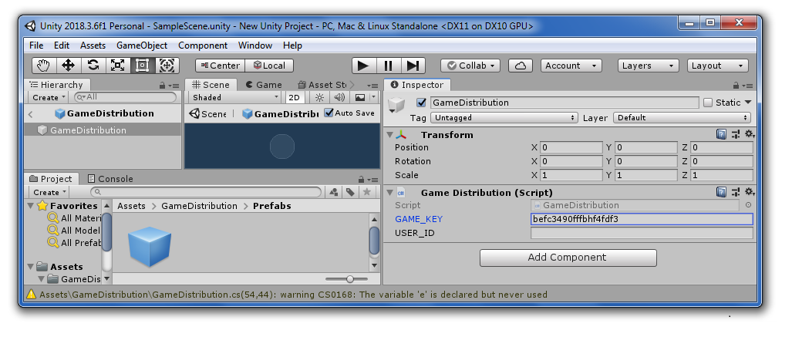Screen dimensions: 792x337
Task: Lock the Hierarchy panel
Action: point(162,86)
